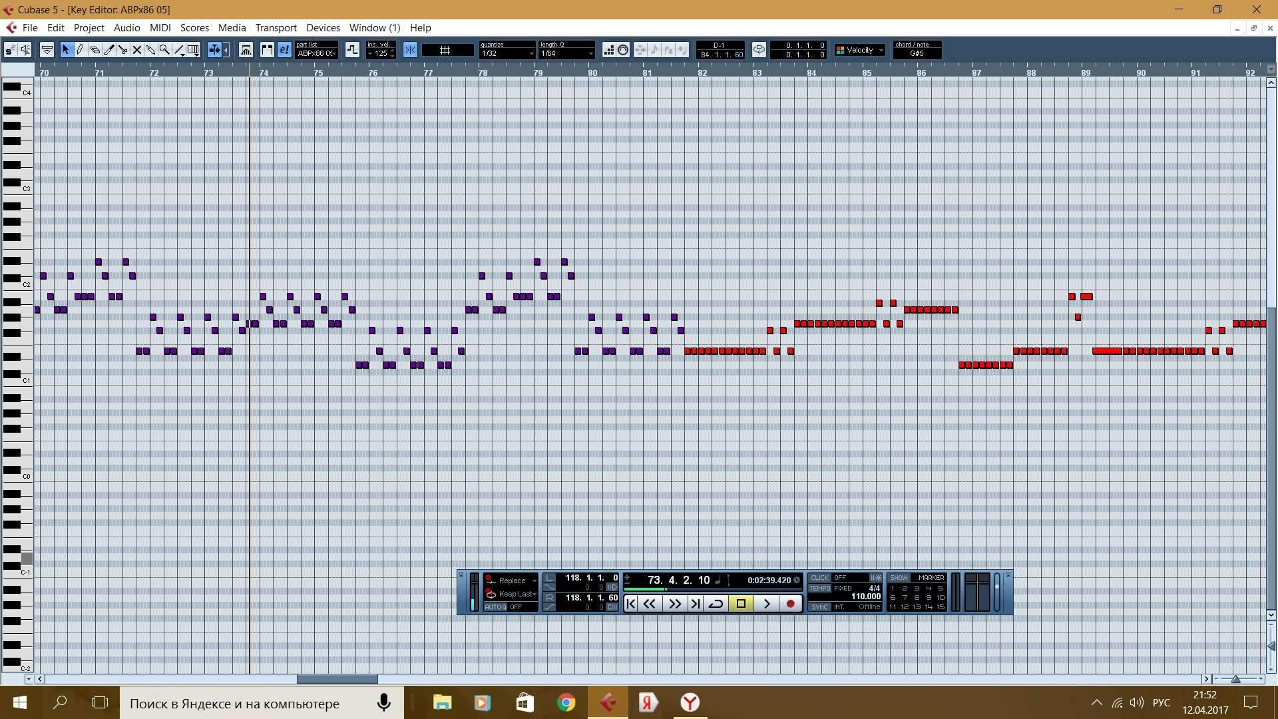The width and height of the screenshot is (1278, 719).
Task: Open the Transport menu
Action: 276,27
